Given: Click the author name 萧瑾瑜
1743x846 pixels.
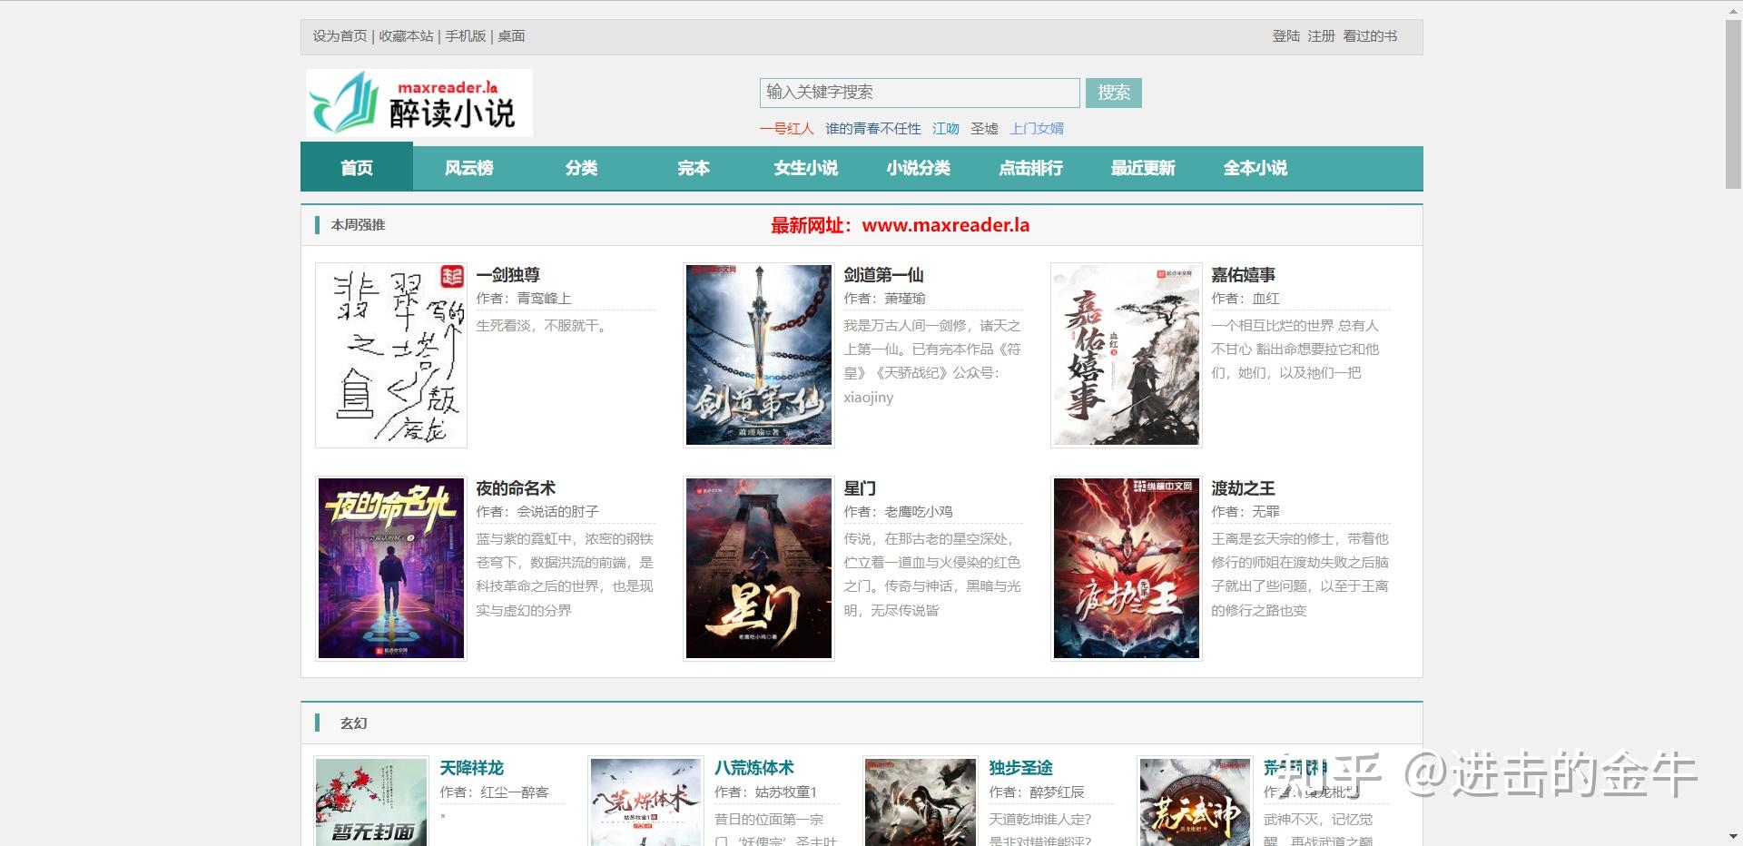Looking at the screenshot, I should pyautogui.click(x=906, y=299).
